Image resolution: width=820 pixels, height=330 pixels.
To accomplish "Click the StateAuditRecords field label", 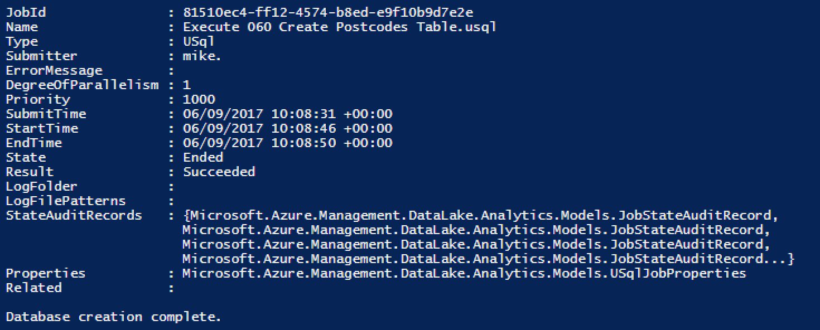I will click(x=74, y=216).
